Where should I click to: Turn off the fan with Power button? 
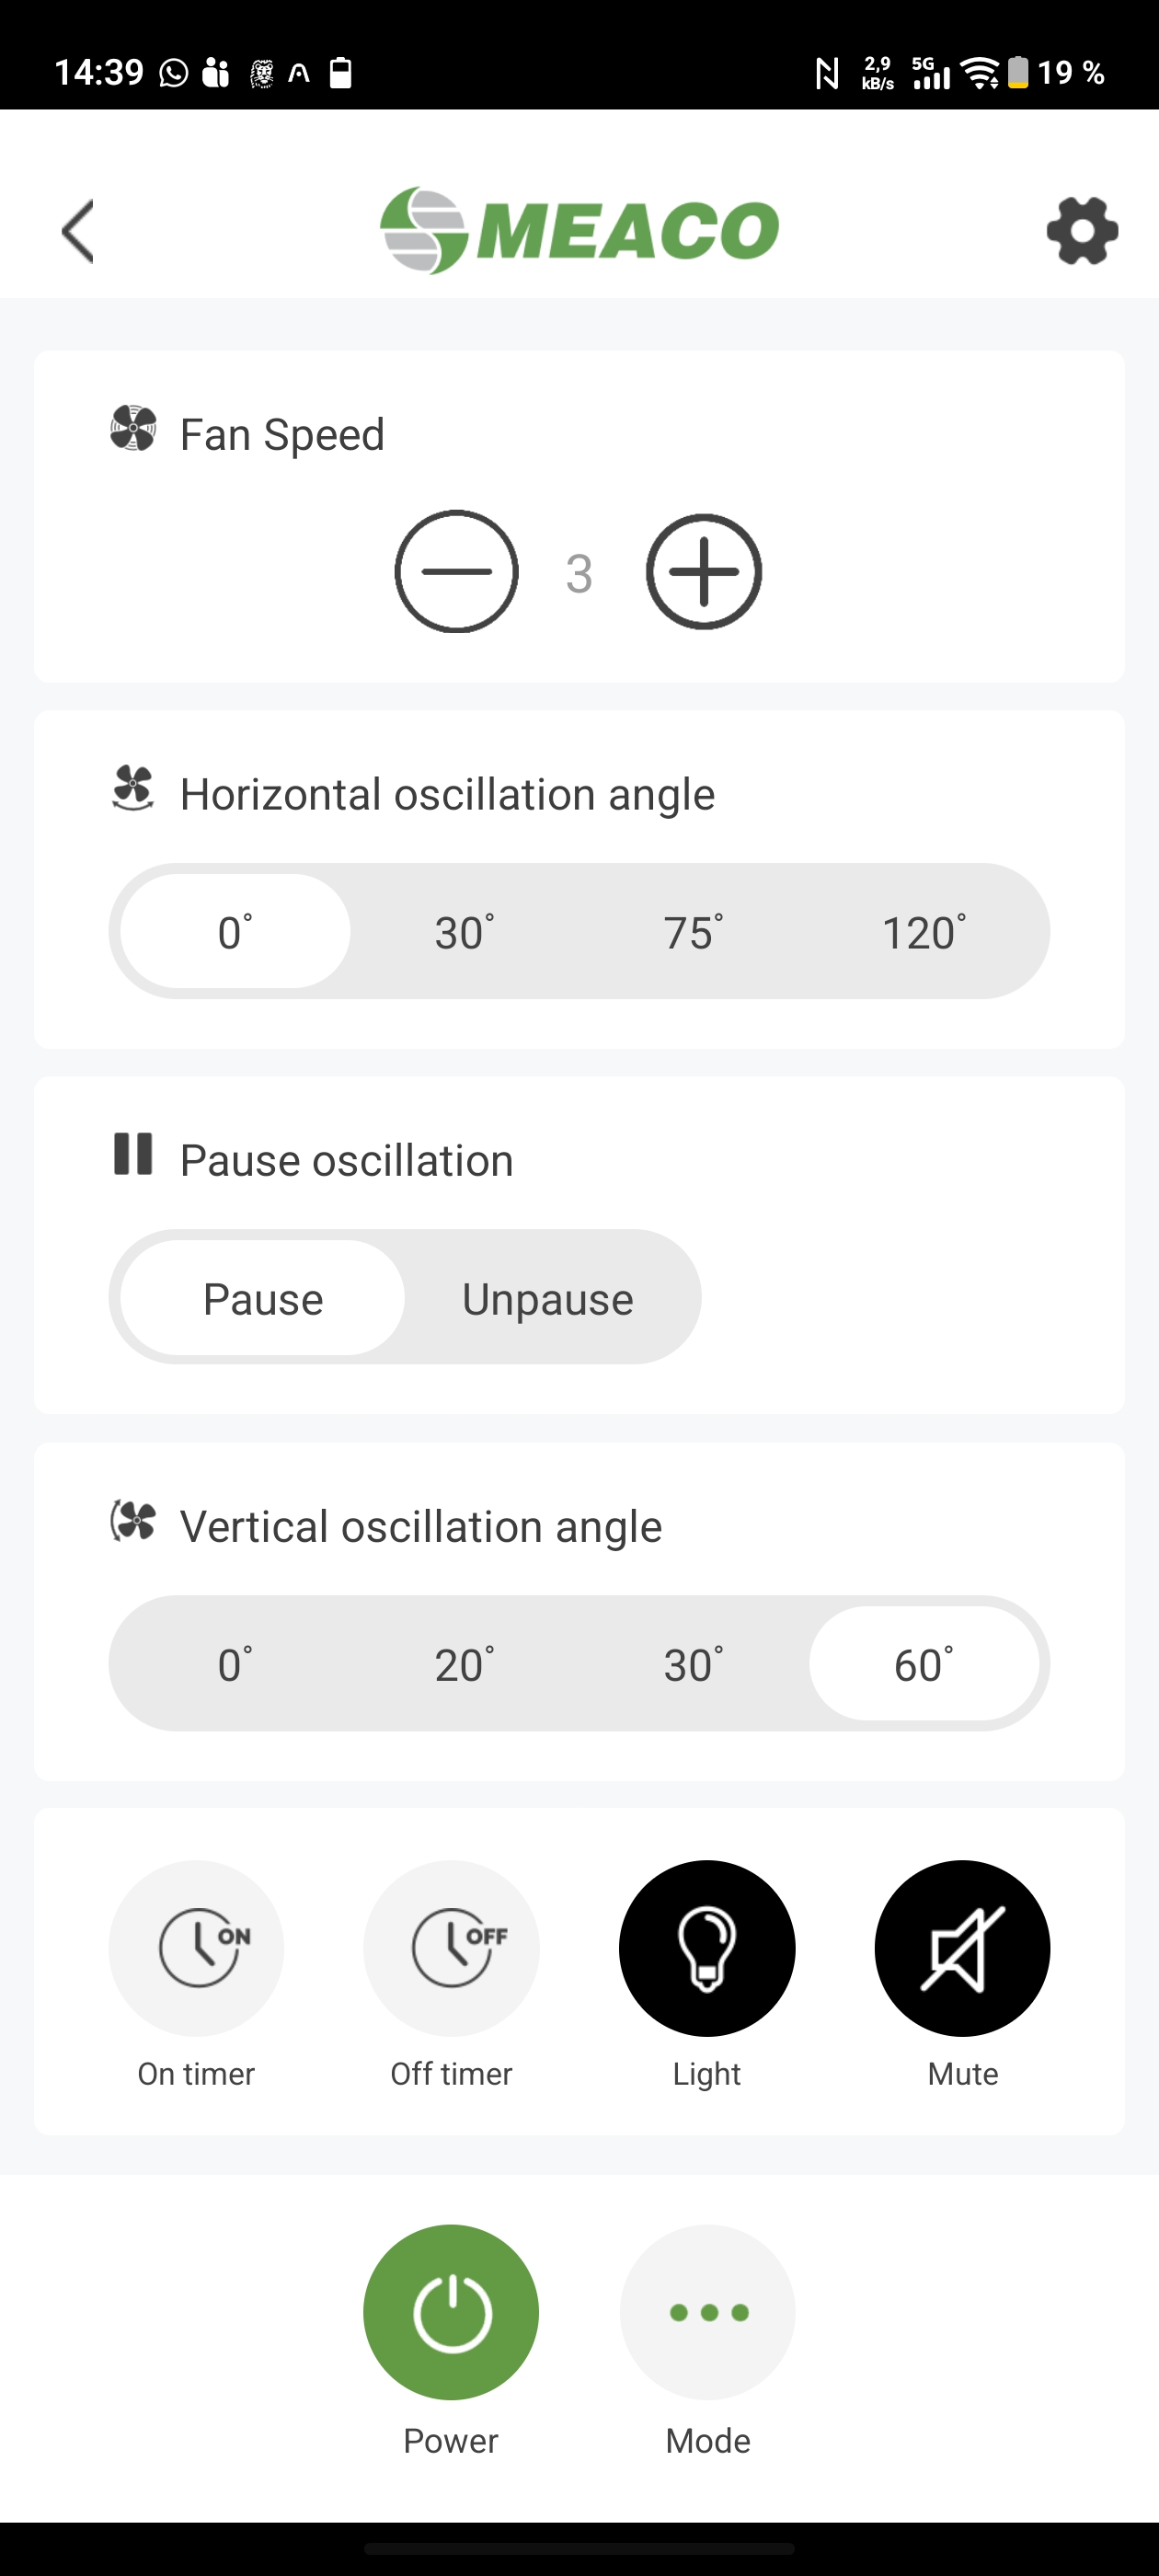click(x=451, y=2312)
